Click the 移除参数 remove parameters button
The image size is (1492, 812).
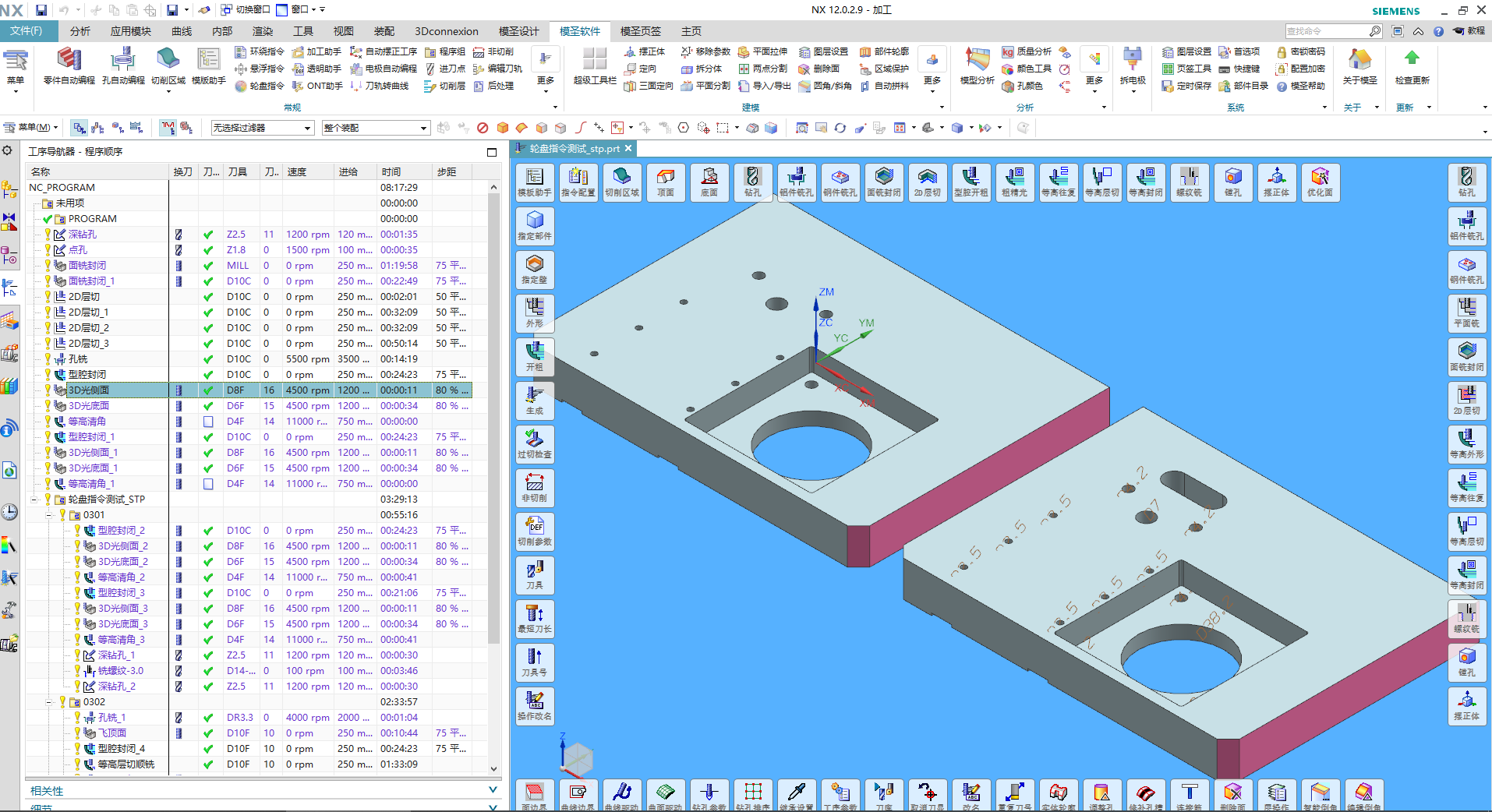705,51
